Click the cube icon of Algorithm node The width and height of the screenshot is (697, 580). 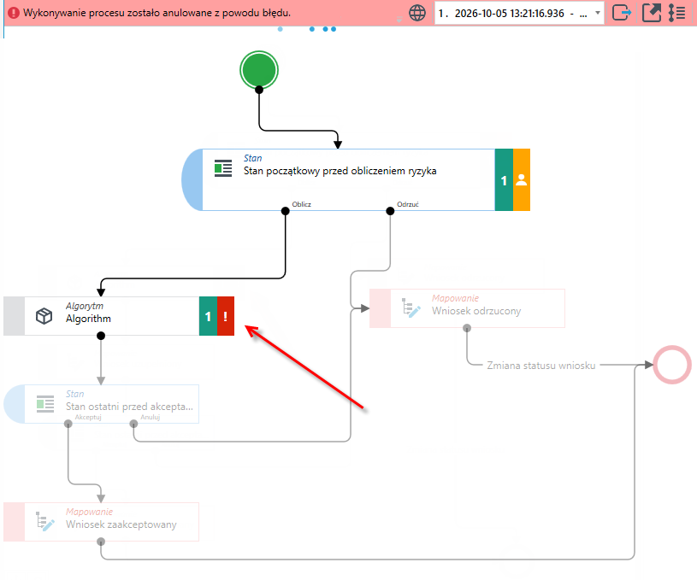point(44,316)
